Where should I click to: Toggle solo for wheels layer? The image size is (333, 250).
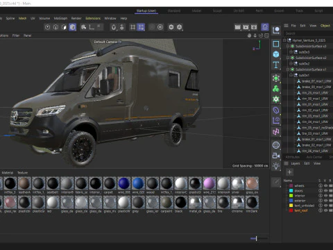click(321, 185)
